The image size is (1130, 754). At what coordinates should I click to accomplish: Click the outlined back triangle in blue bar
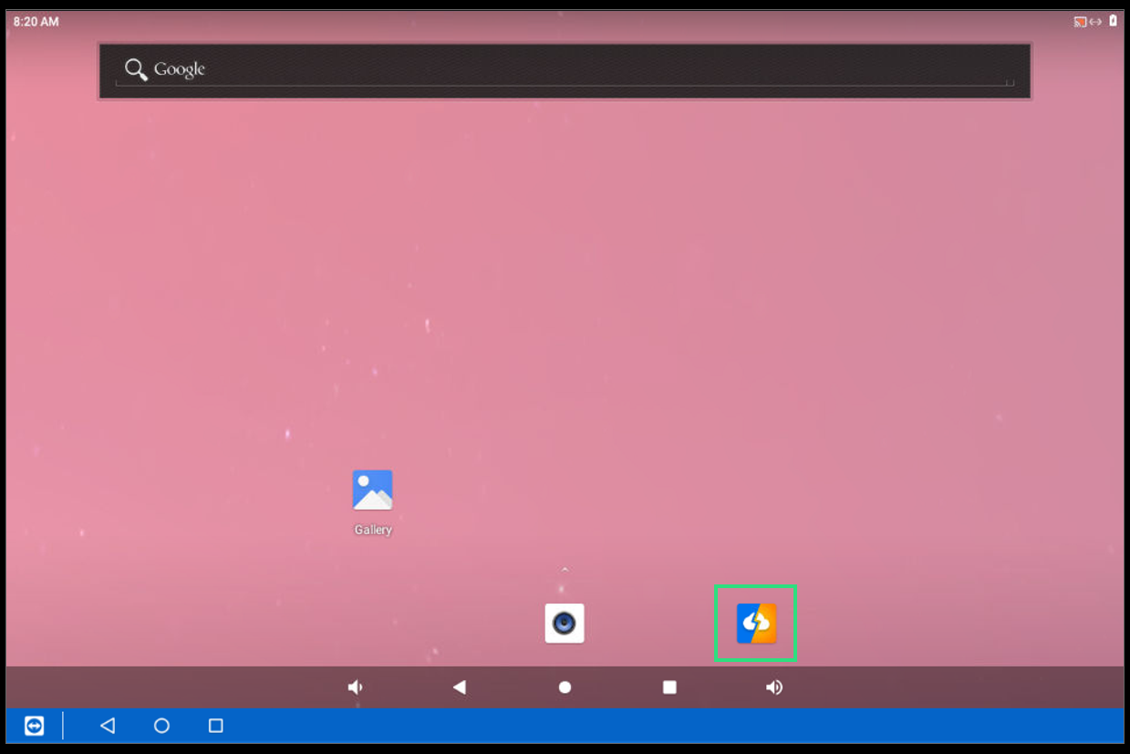point(108,726)
